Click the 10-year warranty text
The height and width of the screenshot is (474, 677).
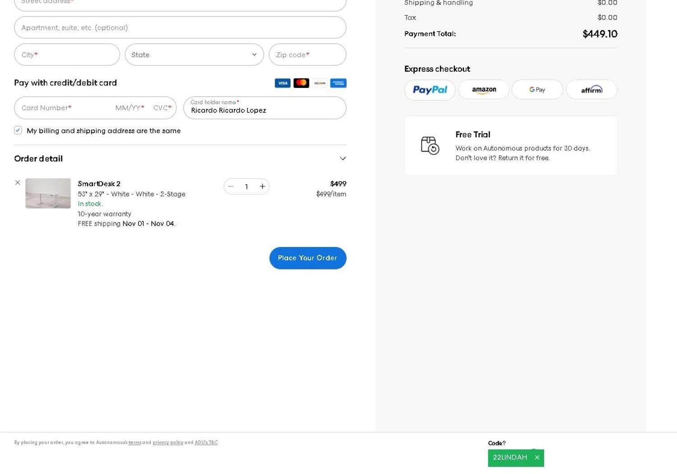point(104,214)
